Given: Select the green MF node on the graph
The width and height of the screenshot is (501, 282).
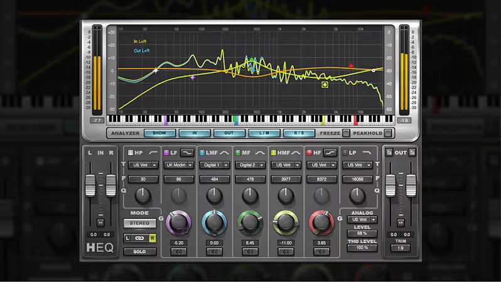Looking at the screenshot, I should coord(252,60).
